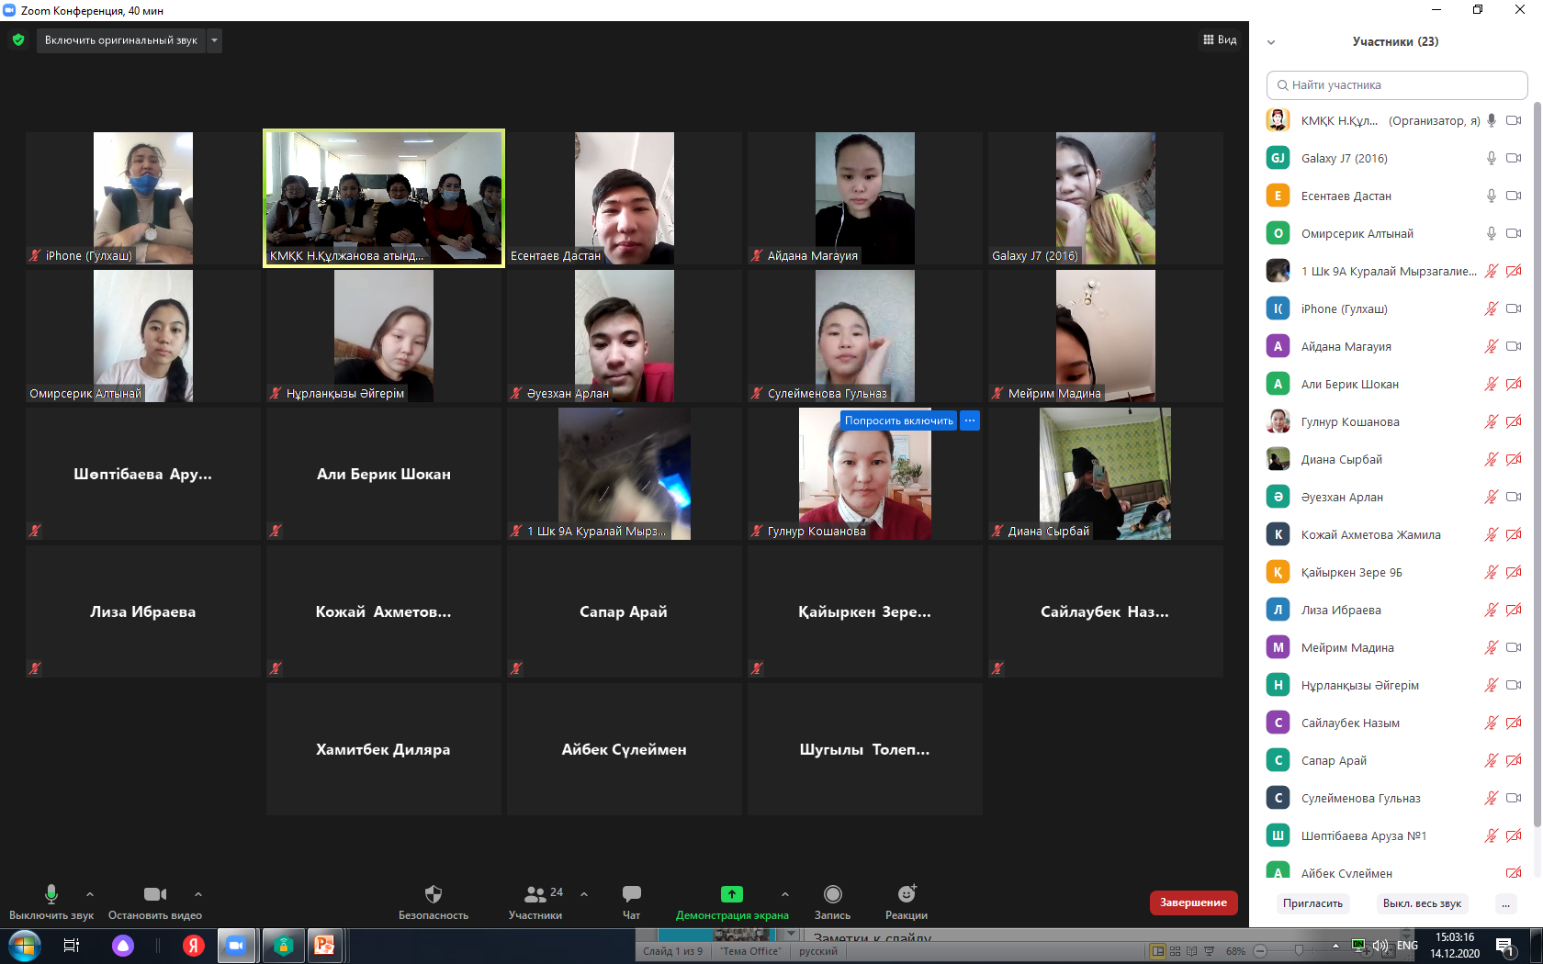Open the Участники participants icon
1543x964 pixels.
pos(535,894)
